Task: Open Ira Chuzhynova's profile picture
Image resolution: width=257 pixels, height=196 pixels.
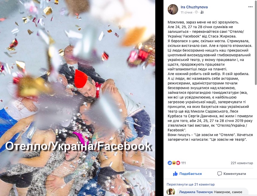Action: click(x=173, y=9)
